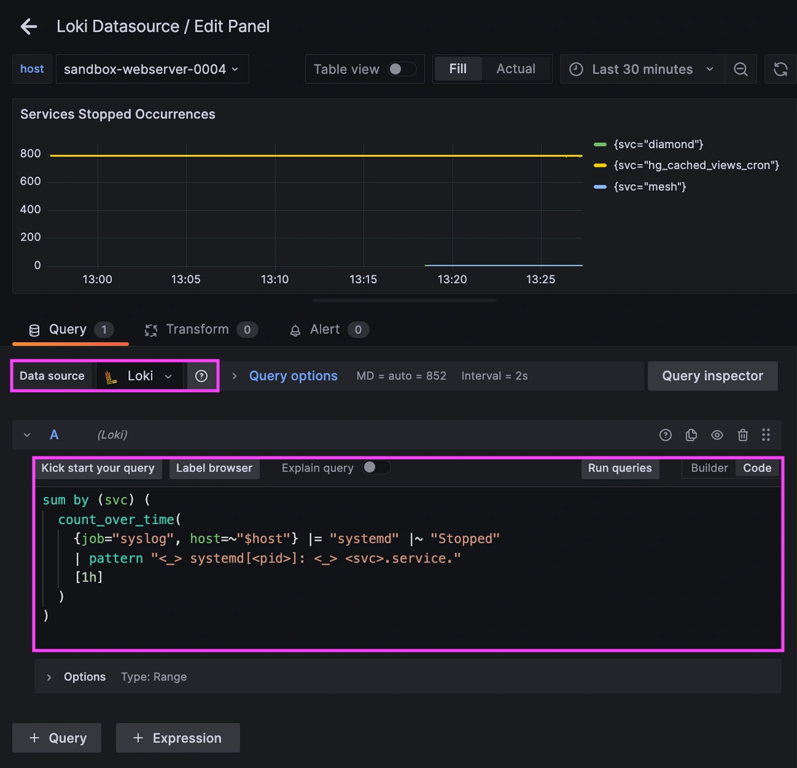Expand Query options section

point(293,376)
